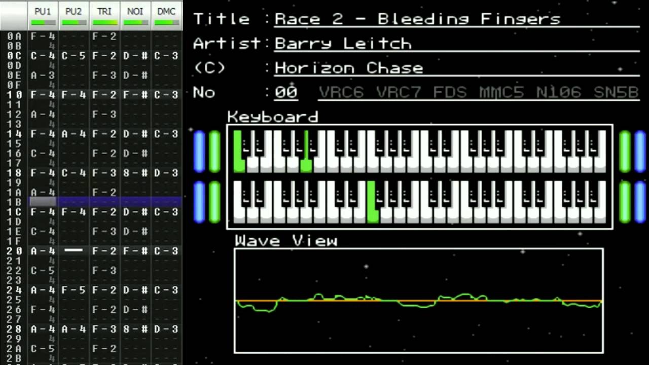The width and height of the screenshot is (649, 365).
Task: Select row 0E TRI note F-3
Action: (x=104, y=76)
